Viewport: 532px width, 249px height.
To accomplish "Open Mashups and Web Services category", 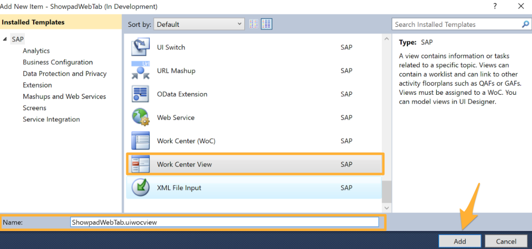I will 64,96.
